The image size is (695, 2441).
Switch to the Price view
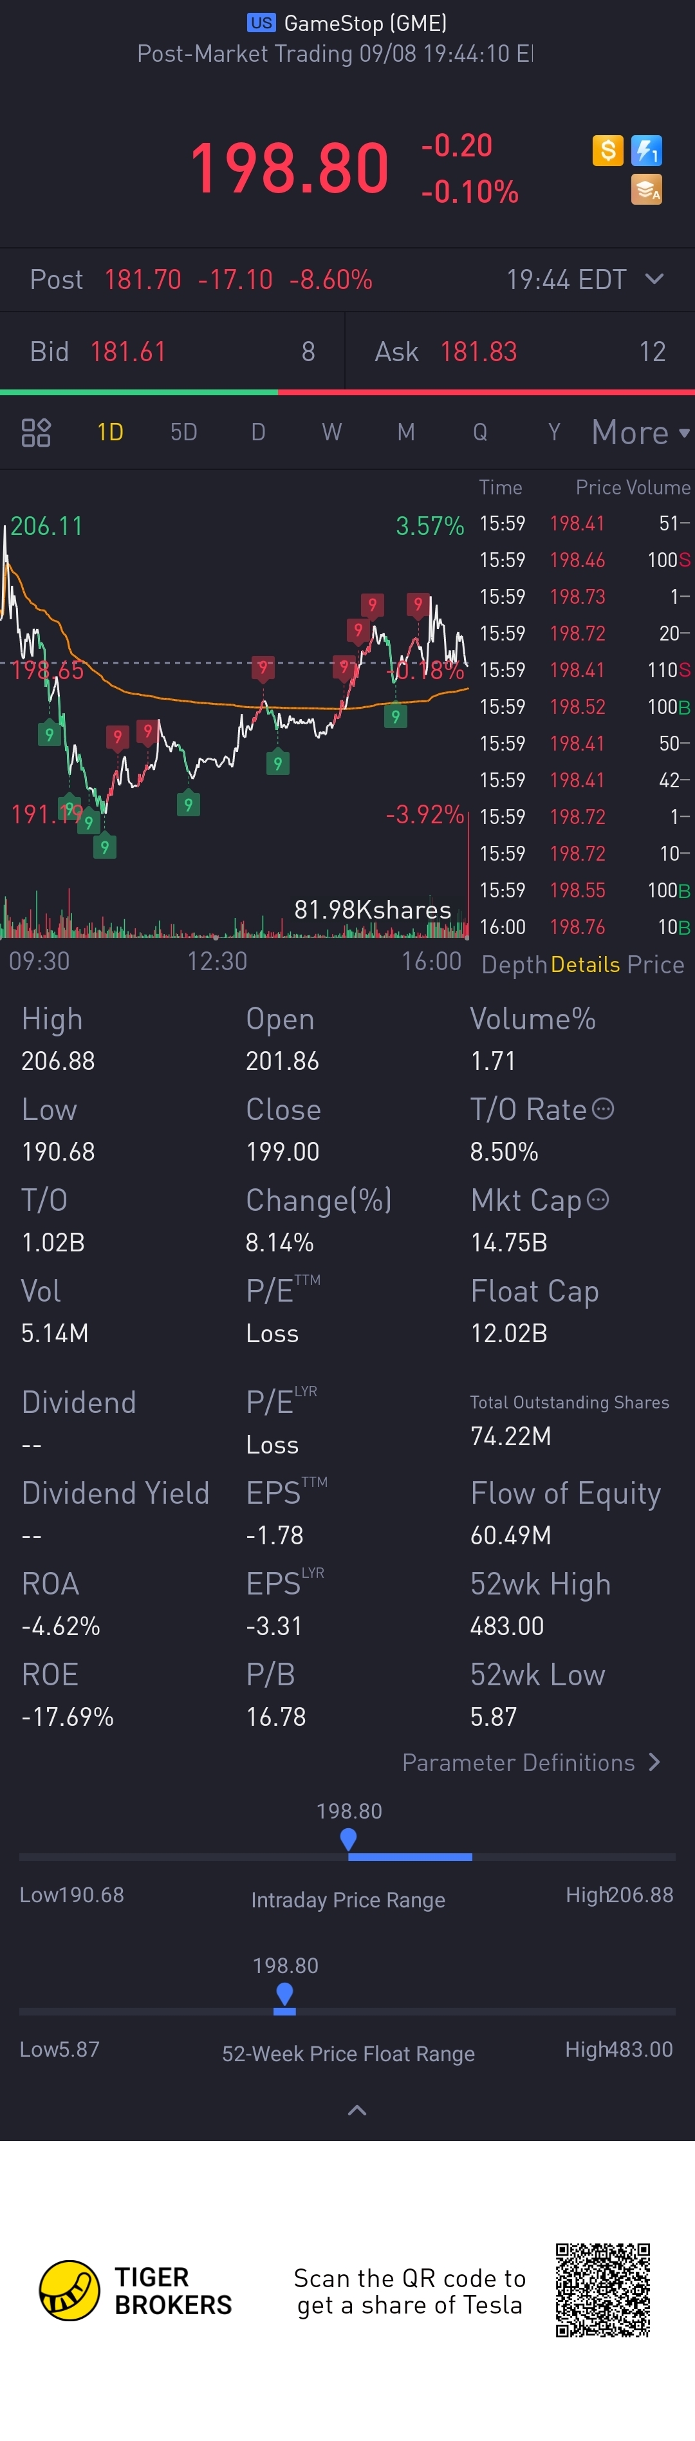click(x=655, y=965)
